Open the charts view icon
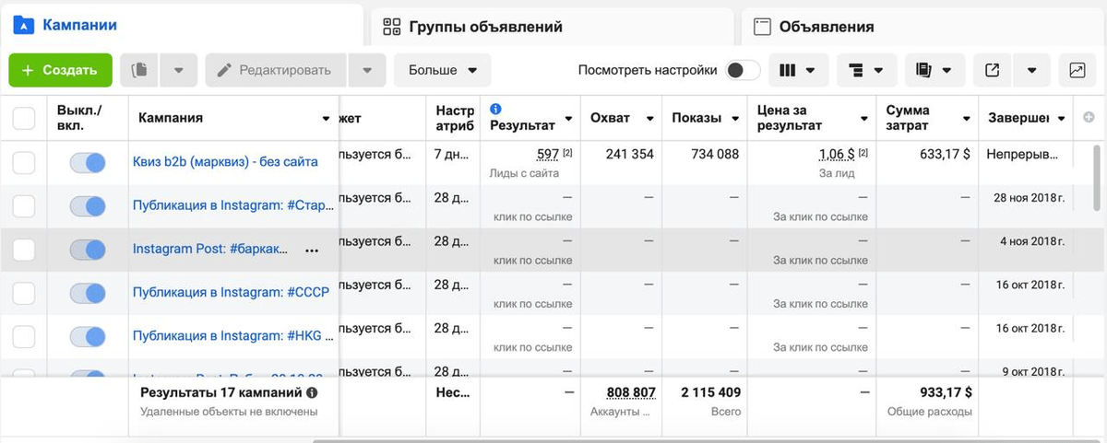This screenshot has width=1107, height=443. pos(1077,70)
